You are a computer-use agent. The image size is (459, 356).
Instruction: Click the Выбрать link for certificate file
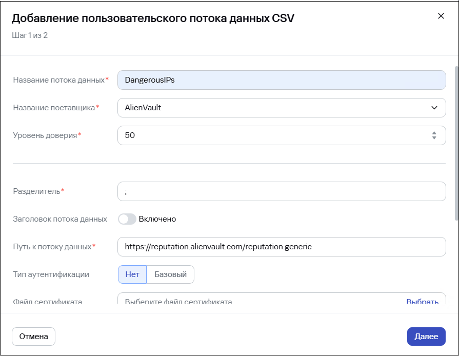click(x=423, y=301)
